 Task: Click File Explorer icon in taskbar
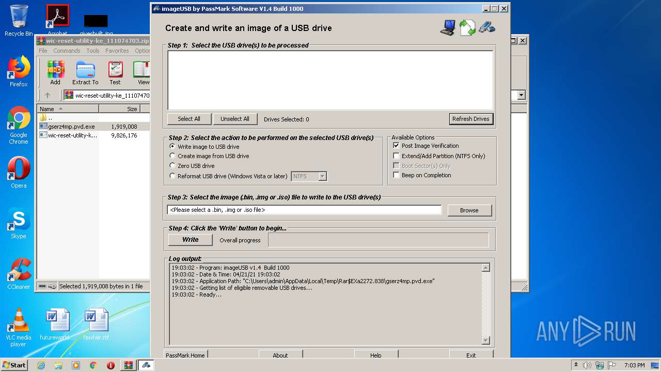pos(58,365)
